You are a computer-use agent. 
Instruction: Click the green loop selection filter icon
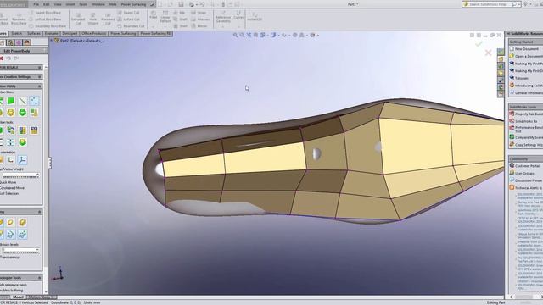click(x=23, y=113)
